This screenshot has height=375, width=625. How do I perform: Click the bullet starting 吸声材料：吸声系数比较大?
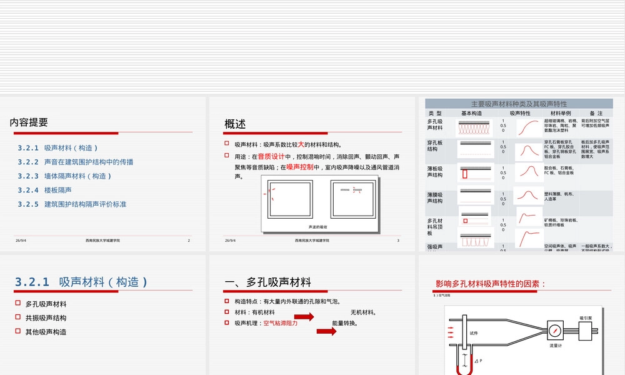click(287, 144)
